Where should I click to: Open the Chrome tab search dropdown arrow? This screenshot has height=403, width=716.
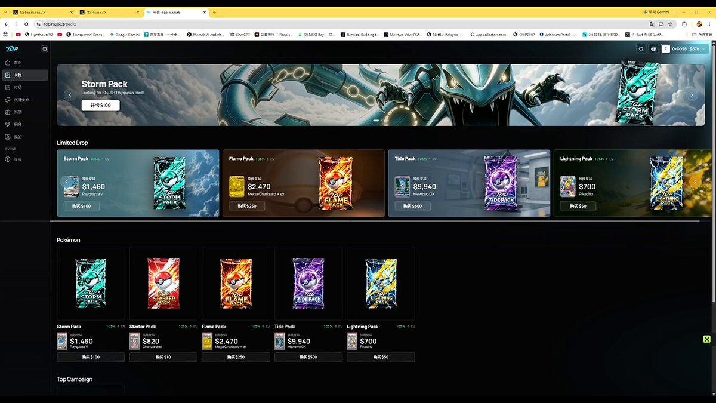pos(6,12)
